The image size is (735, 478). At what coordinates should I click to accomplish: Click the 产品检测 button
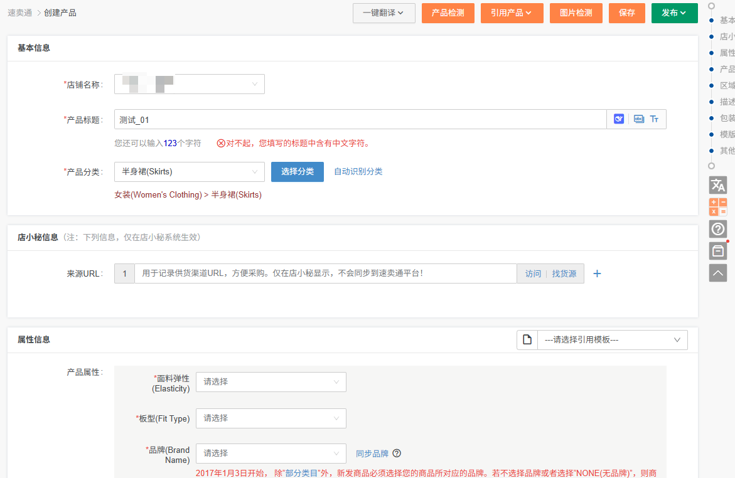coord(448,13)
